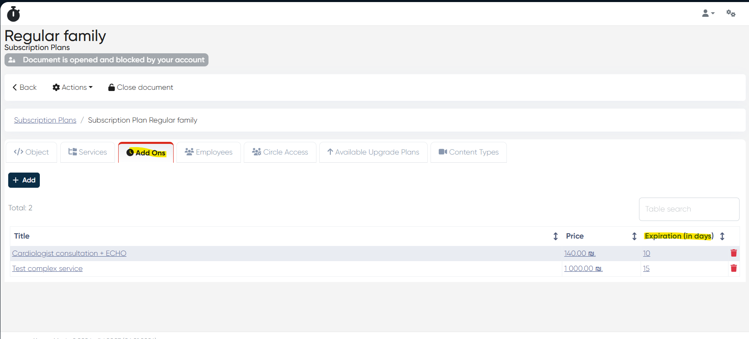Delete Test complex service add-on
The width and height of the screenshot is (749, 339).
[733, 268]
